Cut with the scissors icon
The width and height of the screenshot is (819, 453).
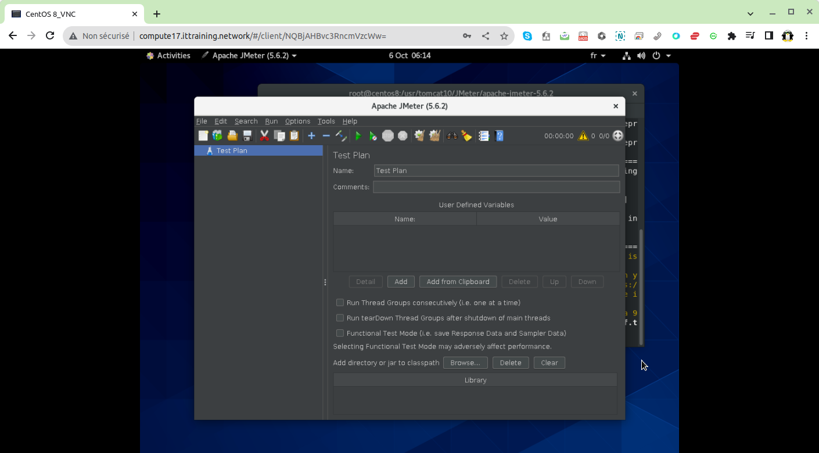pyautogui.click(x=264, y=136)
